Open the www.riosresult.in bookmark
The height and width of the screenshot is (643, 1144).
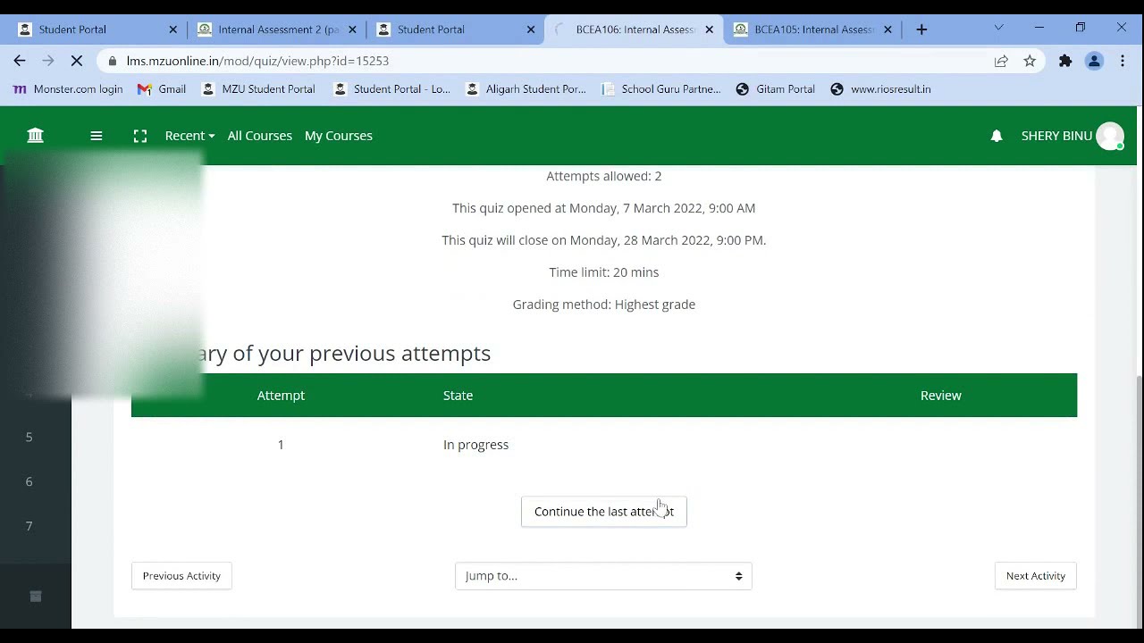pyautogui.click(x=880, y=89)
